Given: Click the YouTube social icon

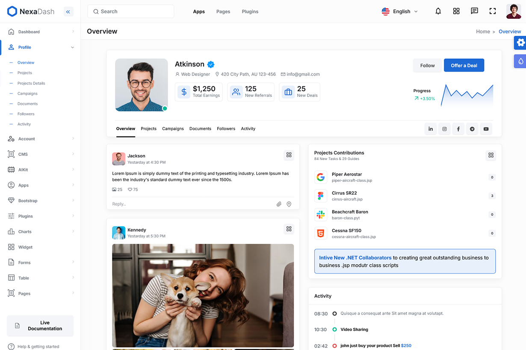Looking at the screenshot, I should (486, 129).
